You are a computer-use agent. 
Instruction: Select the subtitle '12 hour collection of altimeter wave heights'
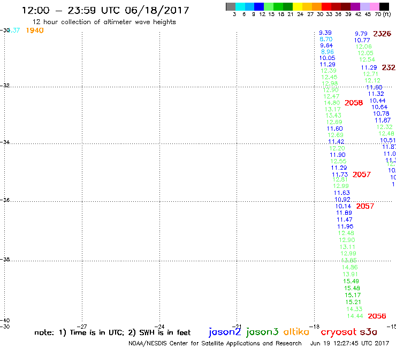104,22
